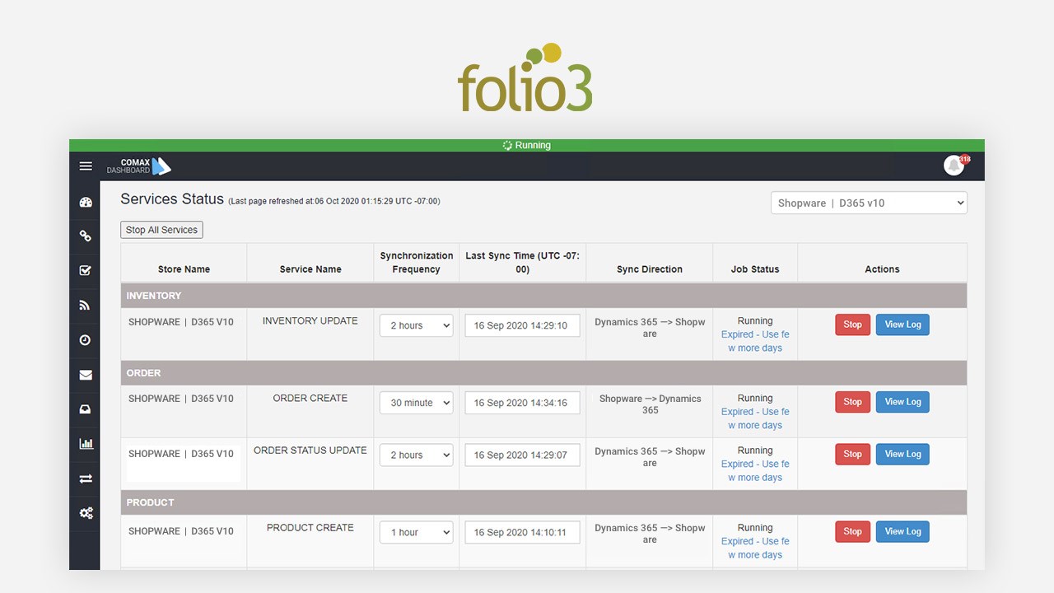Click the green Running status bar

pyautogui.click(x=527, y=145)
